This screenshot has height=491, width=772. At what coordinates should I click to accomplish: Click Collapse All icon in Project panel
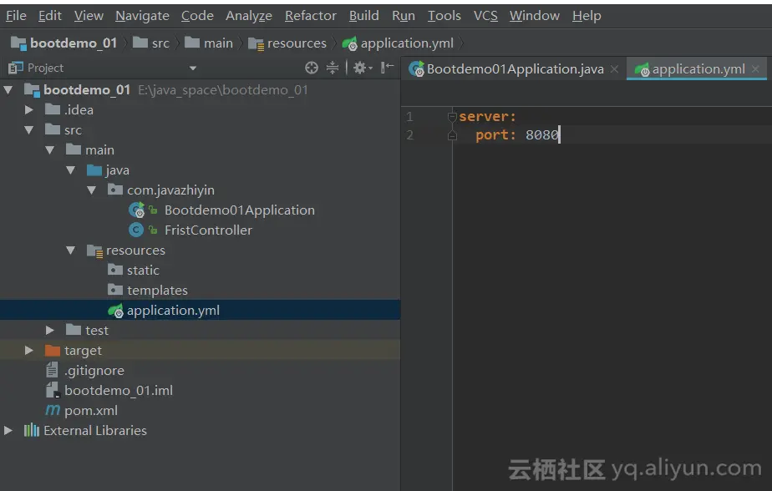333,68
